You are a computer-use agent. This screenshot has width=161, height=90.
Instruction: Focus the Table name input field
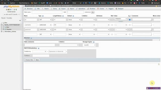tap(47, 12)
